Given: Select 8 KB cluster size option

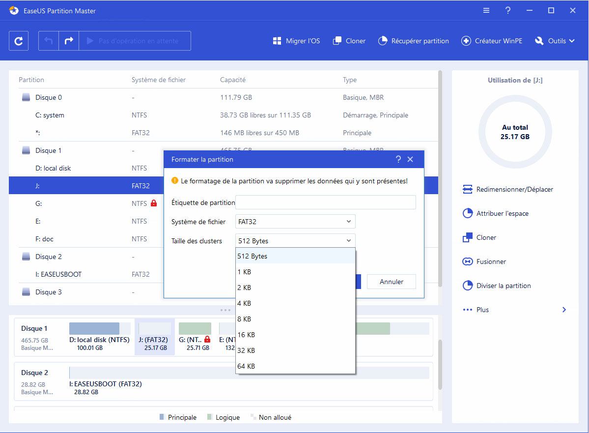Looking at the screenshot, I should click(295, 319).
